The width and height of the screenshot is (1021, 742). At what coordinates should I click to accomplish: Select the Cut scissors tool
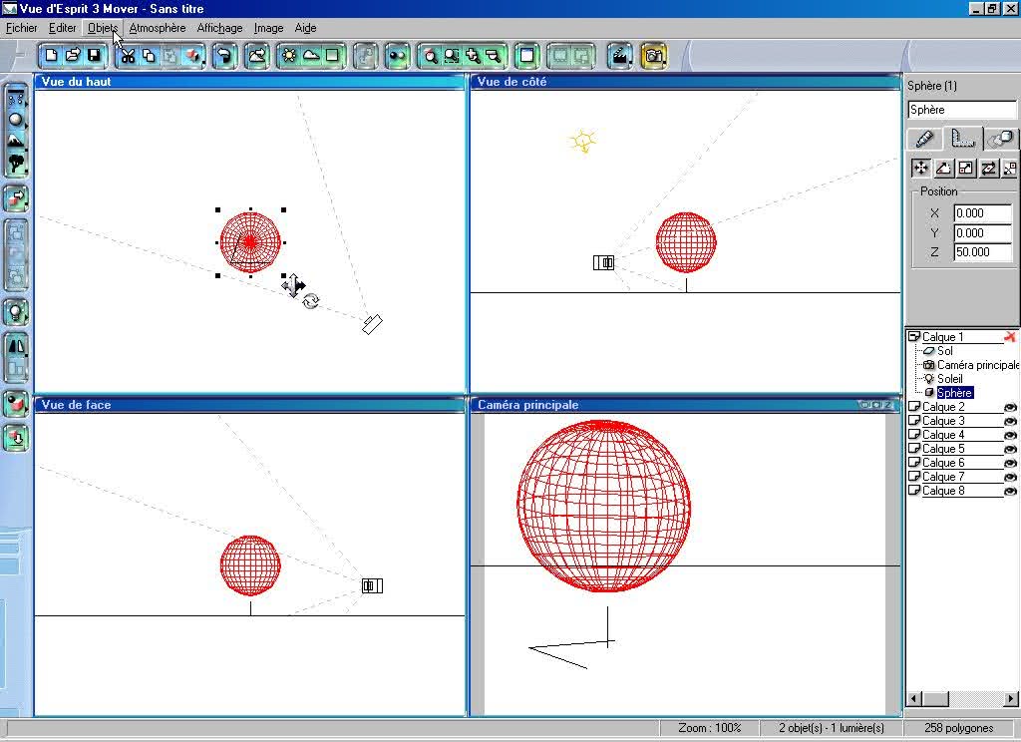pyautogui.click(x=128, y=56)
